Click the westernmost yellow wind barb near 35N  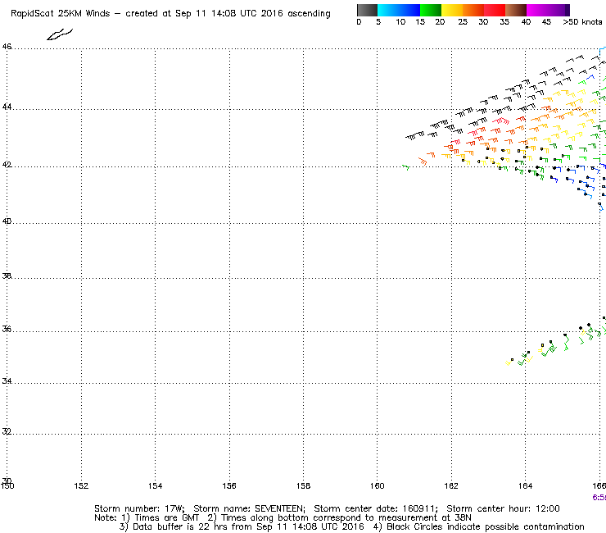click(509, 362)
